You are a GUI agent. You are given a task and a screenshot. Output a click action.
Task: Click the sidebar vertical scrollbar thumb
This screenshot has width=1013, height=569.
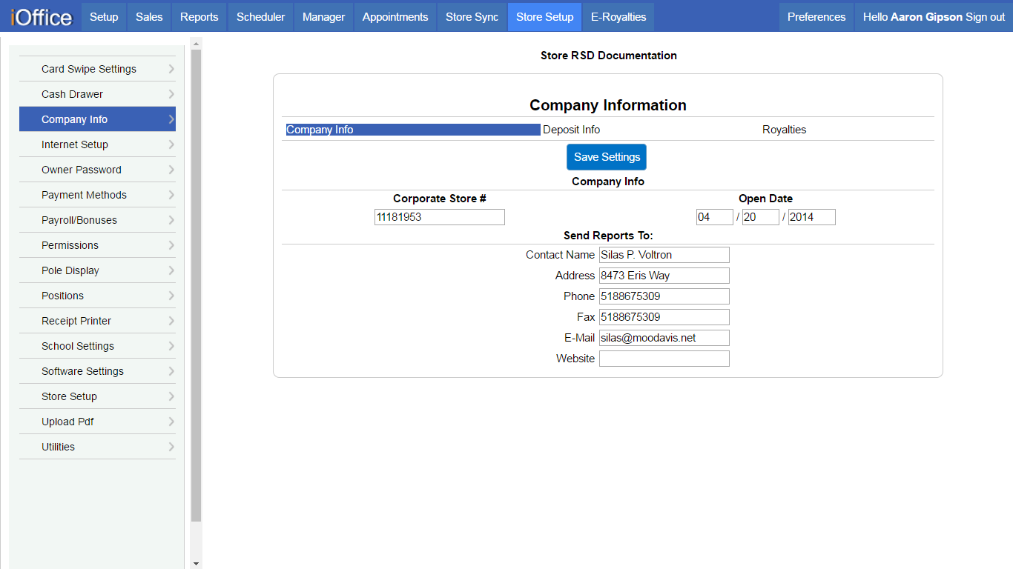point(196,285)
